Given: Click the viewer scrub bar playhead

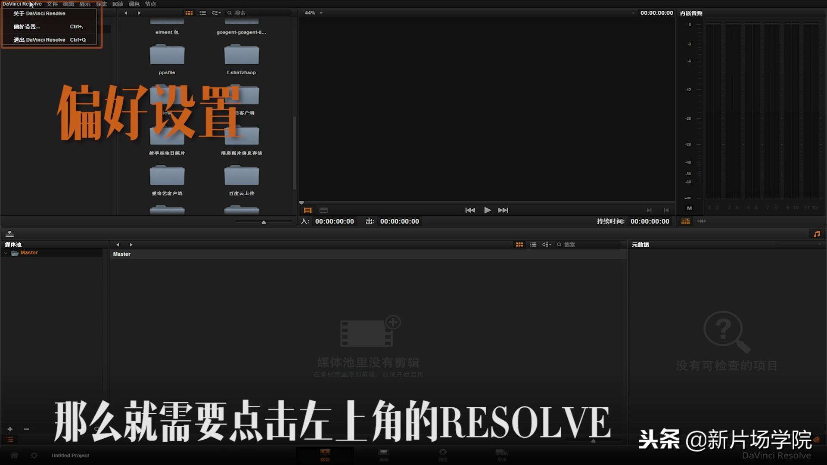Looking at the screenshot, I should (302, 202).
